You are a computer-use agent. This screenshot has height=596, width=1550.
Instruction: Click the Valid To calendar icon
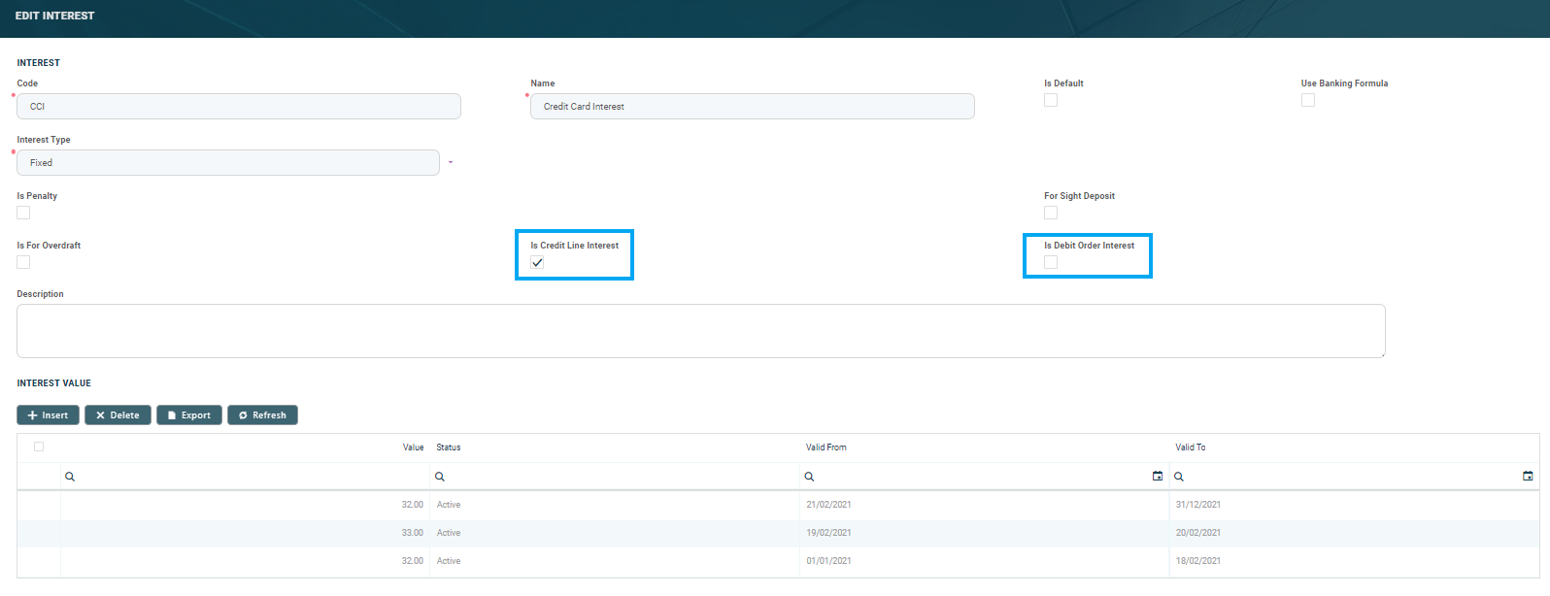1527,477
